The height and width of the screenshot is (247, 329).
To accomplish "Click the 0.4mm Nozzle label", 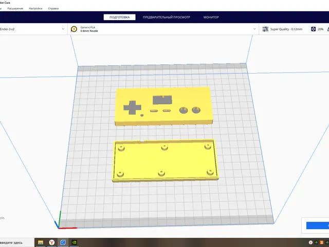I will tap(89, 31).
